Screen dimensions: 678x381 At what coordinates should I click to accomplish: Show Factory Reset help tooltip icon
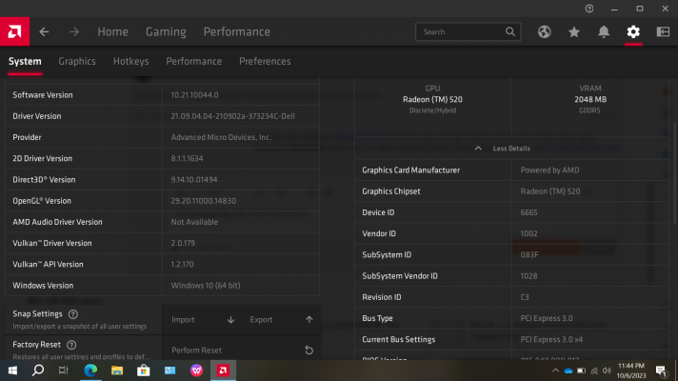click(x=71, y=345)
